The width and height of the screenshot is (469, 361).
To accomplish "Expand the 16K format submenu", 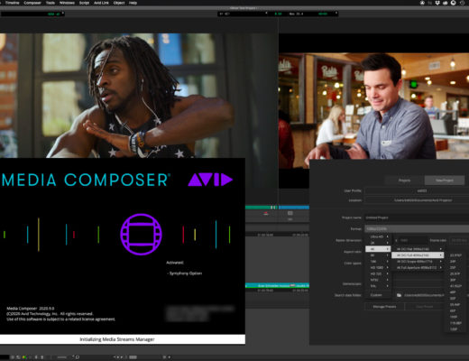I will (378, 262).
